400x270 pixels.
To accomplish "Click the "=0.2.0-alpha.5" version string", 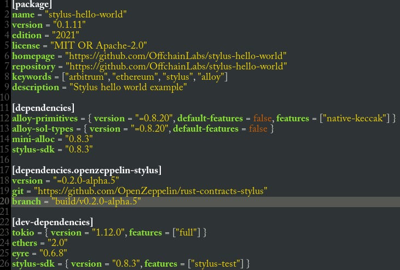I will pos(86,181).
